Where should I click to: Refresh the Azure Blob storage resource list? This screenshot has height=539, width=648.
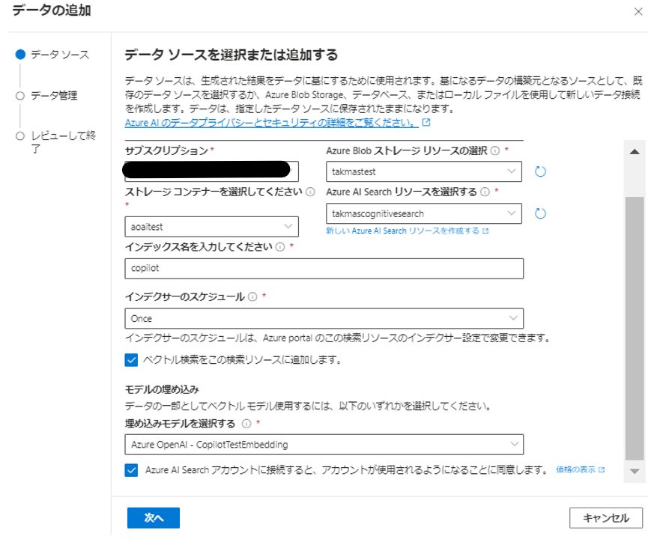point(540,171)
